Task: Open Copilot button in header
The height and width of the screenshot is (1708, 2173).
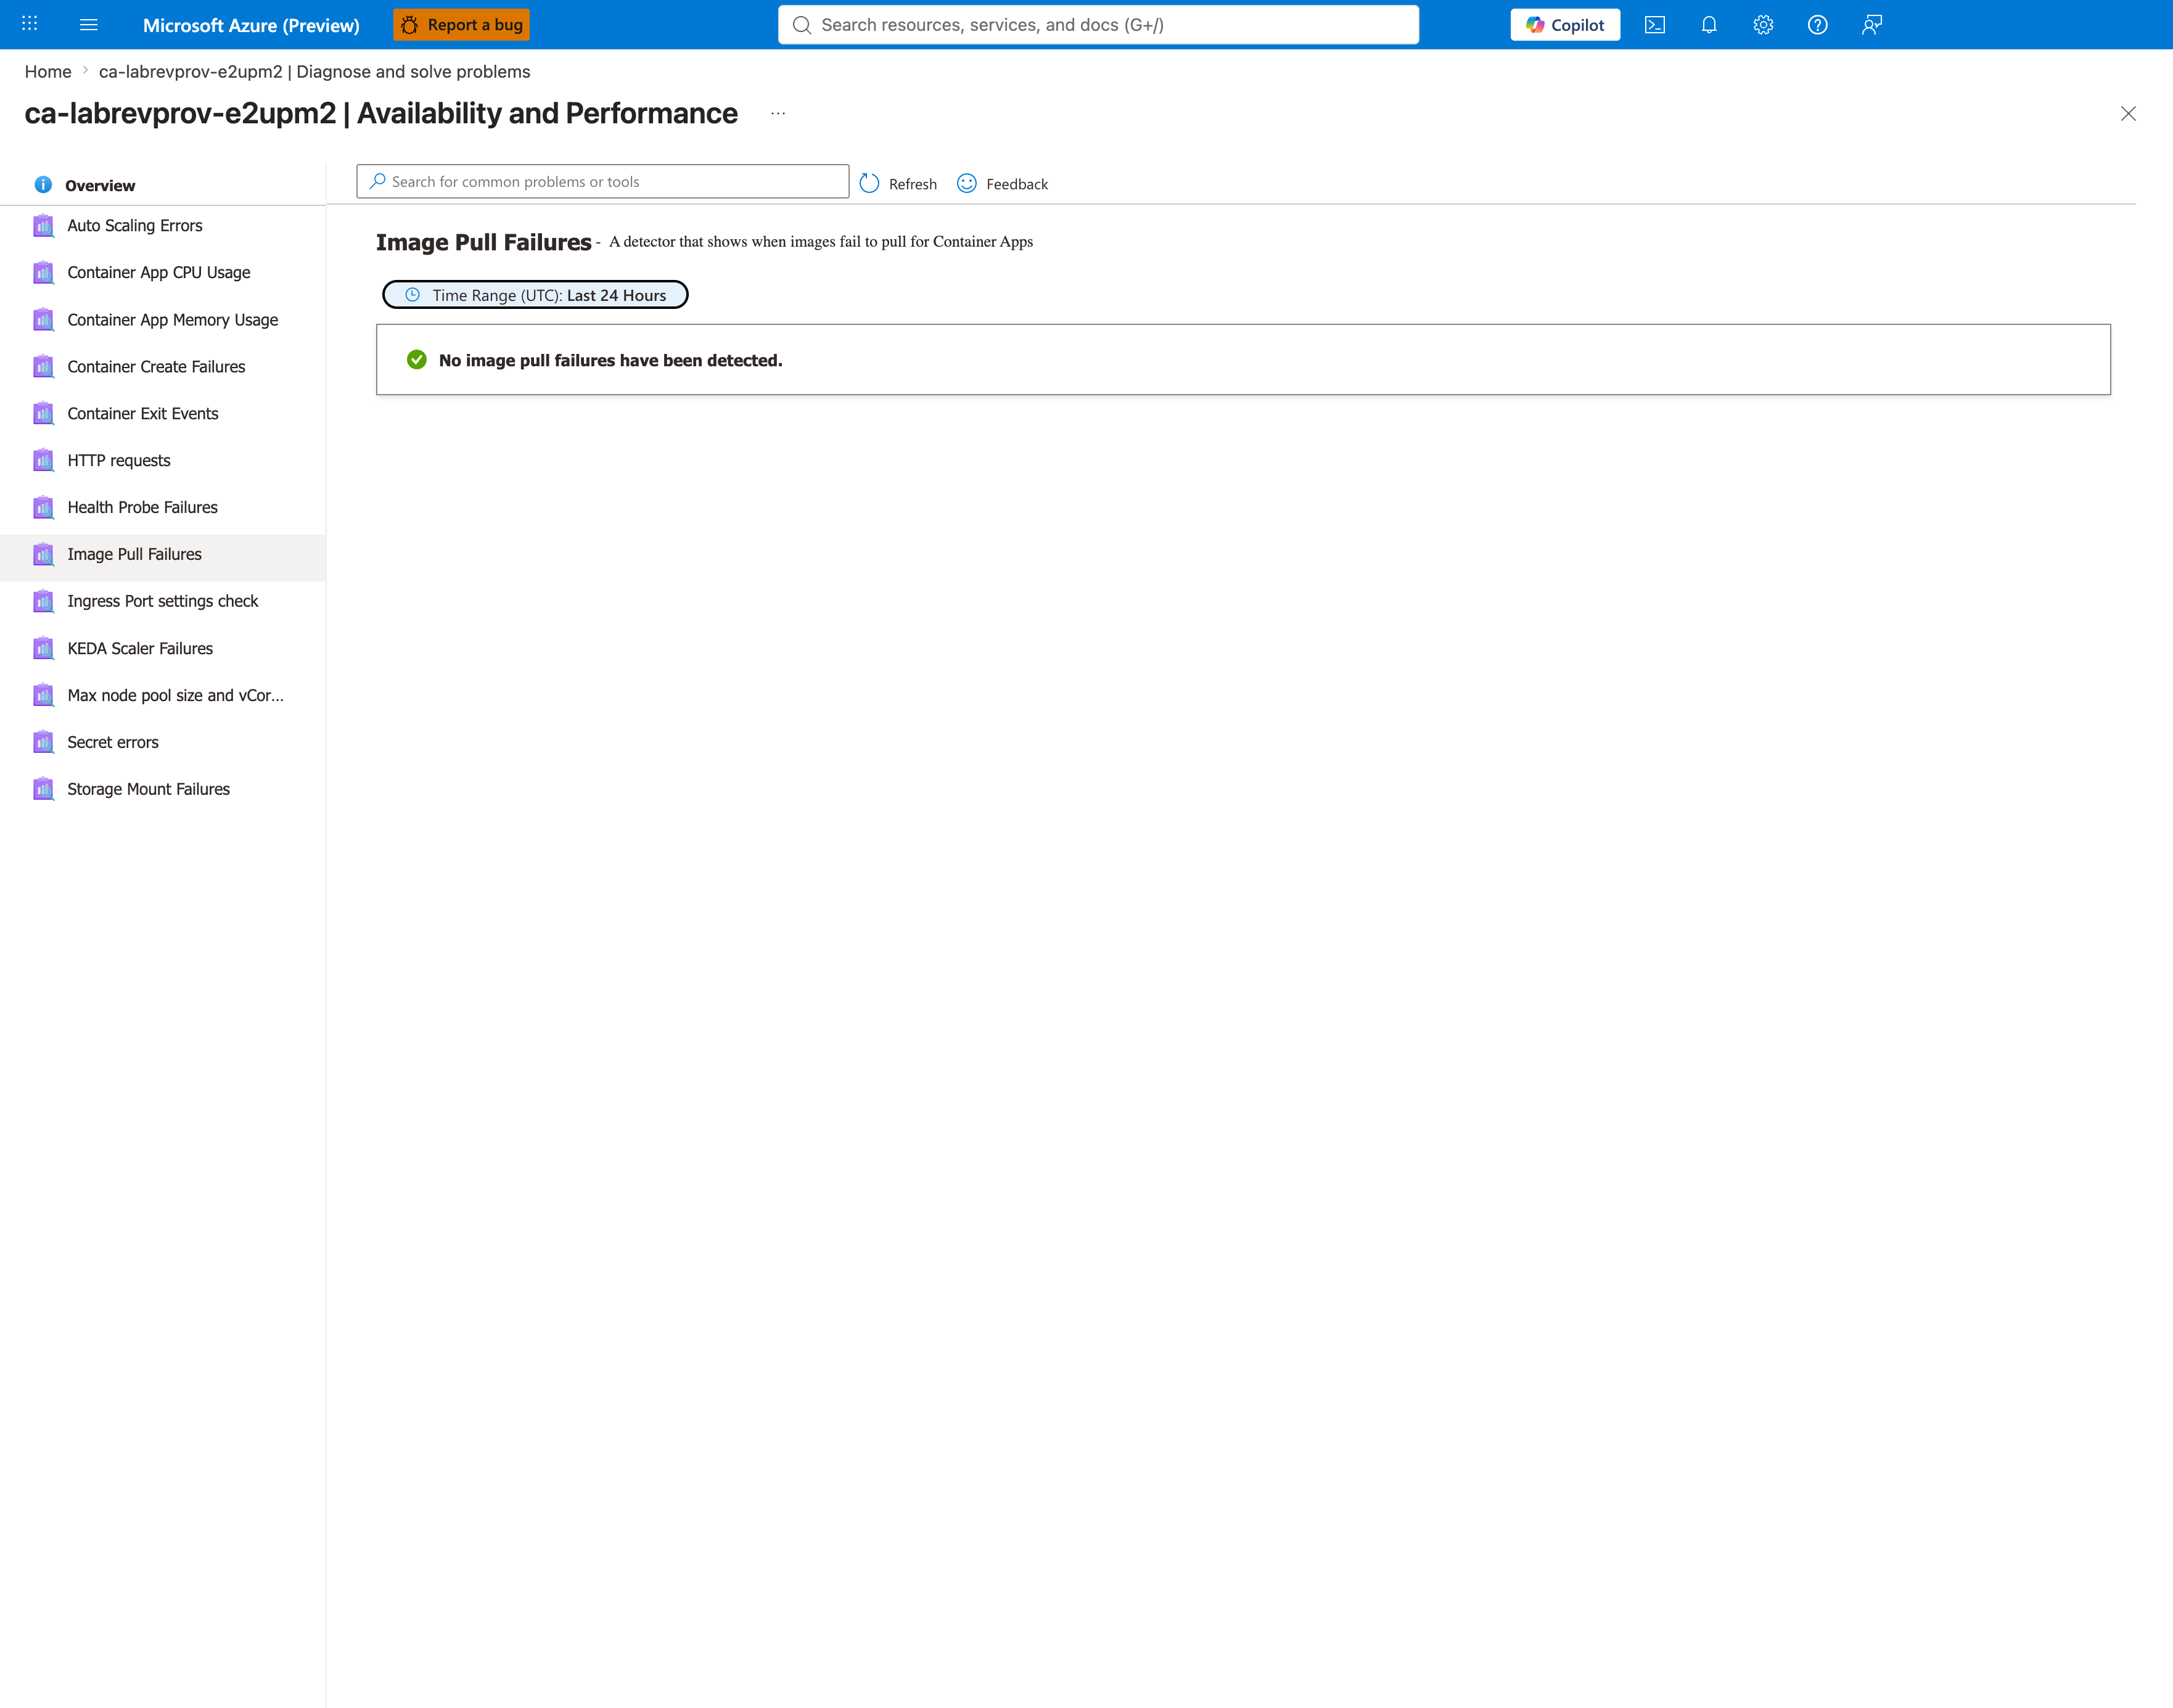Action: pos(1565,25)
